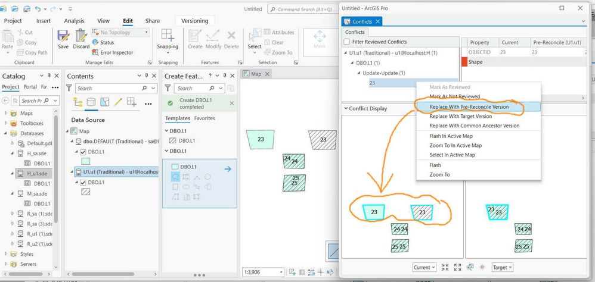Click the grid icon on map status bar

(x=302, y=272)
